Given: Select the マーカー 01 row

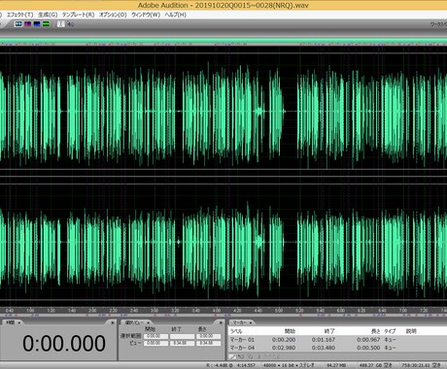Looking at the screenshot, I should (x=338, y=340).
